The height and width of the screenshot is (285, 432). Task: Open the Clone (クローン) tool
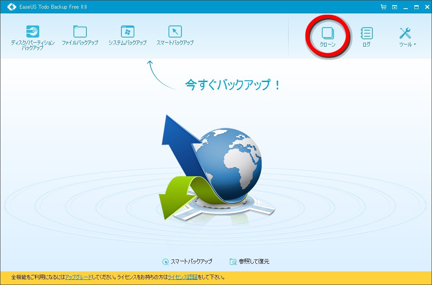pos(327,37)
